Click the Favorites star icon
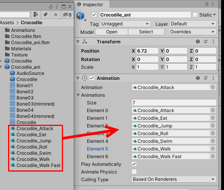The width and height of the screenshot is (224, 190). pos(56,15)
